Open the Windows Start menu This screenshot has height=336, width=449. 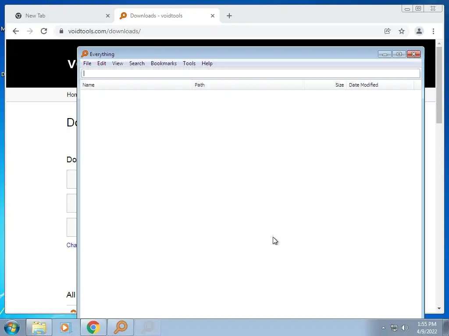pos(12,327)
